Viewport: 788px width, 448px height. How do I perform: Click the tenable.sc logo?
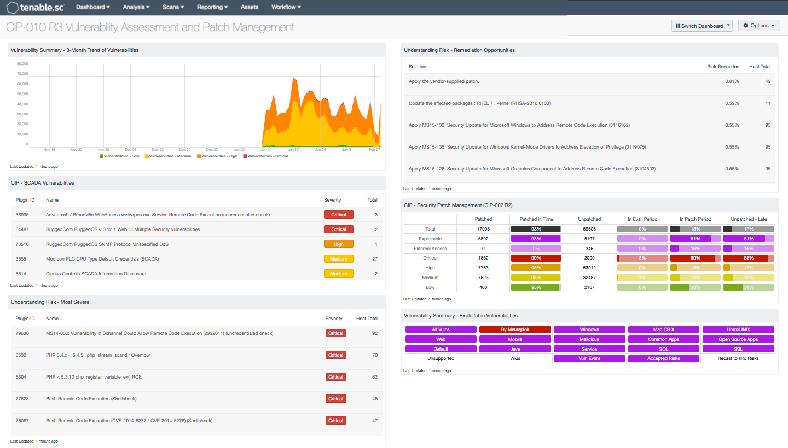[34, 8]
